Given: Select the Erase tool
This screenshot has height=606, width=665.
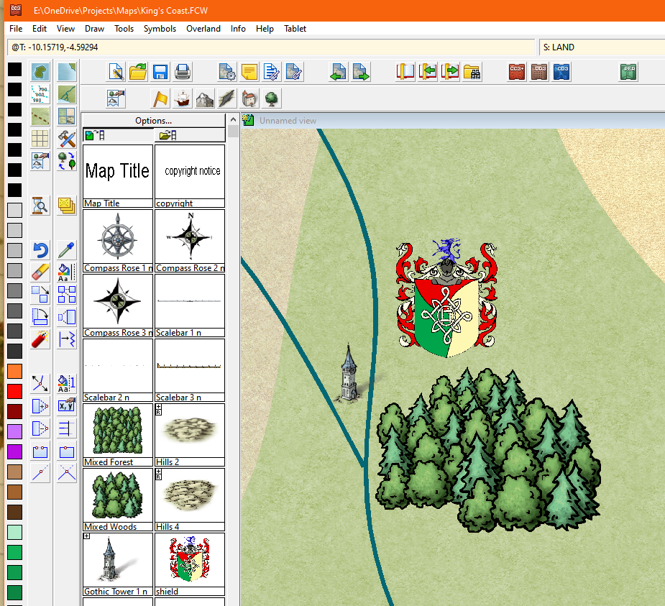Looking at the screenshot, I should [41, 272].
